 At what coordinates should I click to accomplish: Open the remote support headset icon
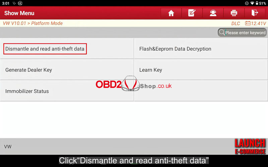click(213, 13)
